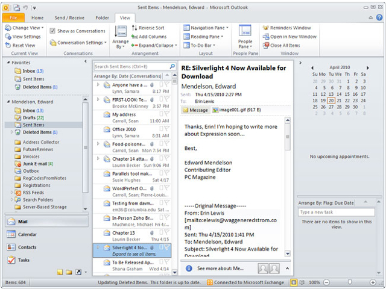The width and height of the screenshot is (386, 289).
Task: Flag the 'Parallels tool mak...' message
Action: 167,173
